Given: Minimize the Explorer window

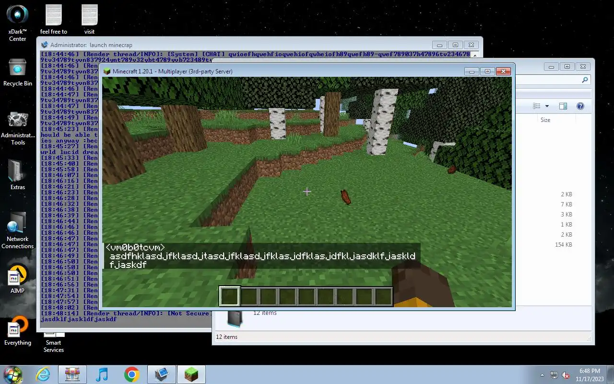Looking at the screenshot, I should [x=552, y=67].
